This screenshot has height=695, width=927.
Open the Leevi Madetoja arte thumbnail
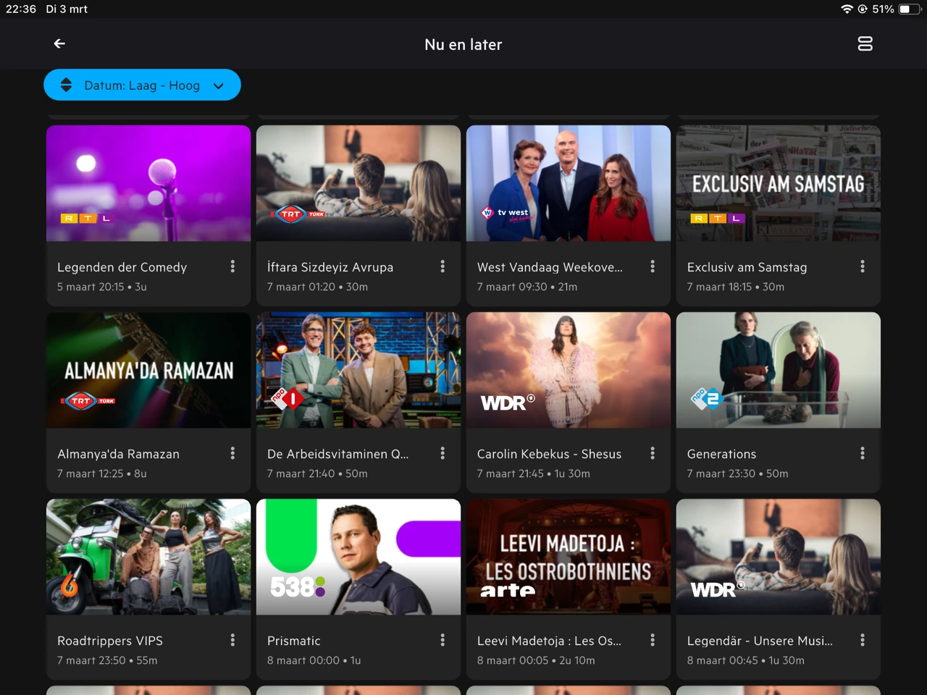pos(569,557)
